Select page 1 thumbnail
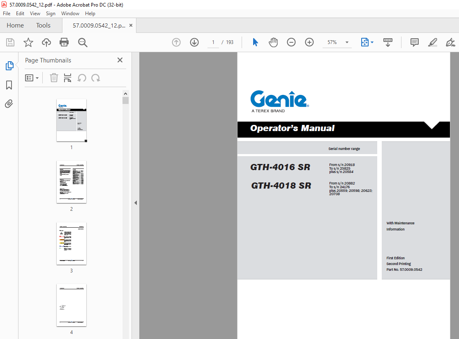This screenshot has height=339, width=459. coord(72,120)
